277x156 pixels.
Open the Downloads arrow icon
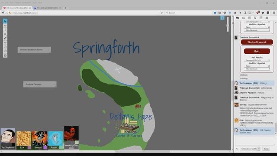(230, 13)
